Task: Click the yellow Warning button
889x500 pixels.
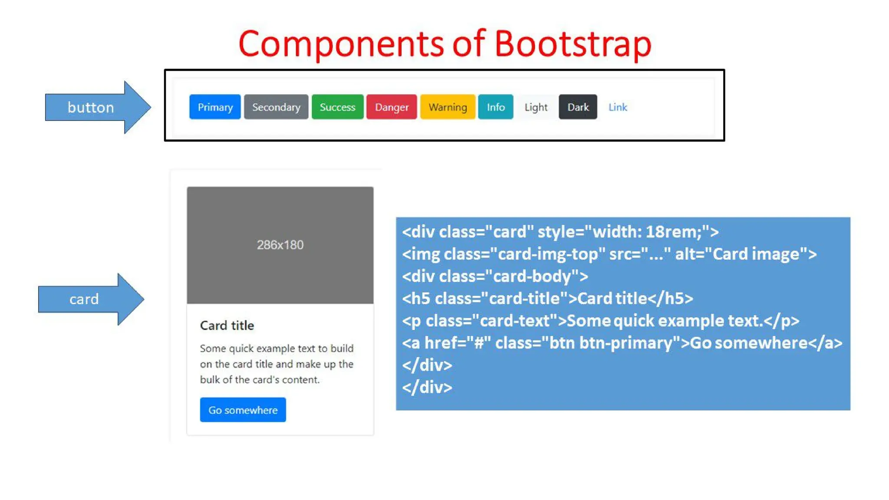Action: coord(448,107)
